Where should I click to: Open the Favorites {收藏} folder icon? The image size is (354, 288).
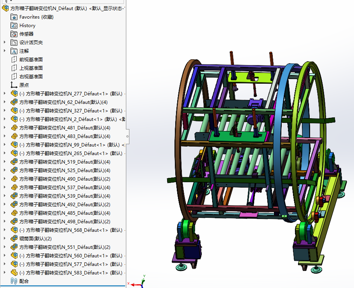[14, 17]
